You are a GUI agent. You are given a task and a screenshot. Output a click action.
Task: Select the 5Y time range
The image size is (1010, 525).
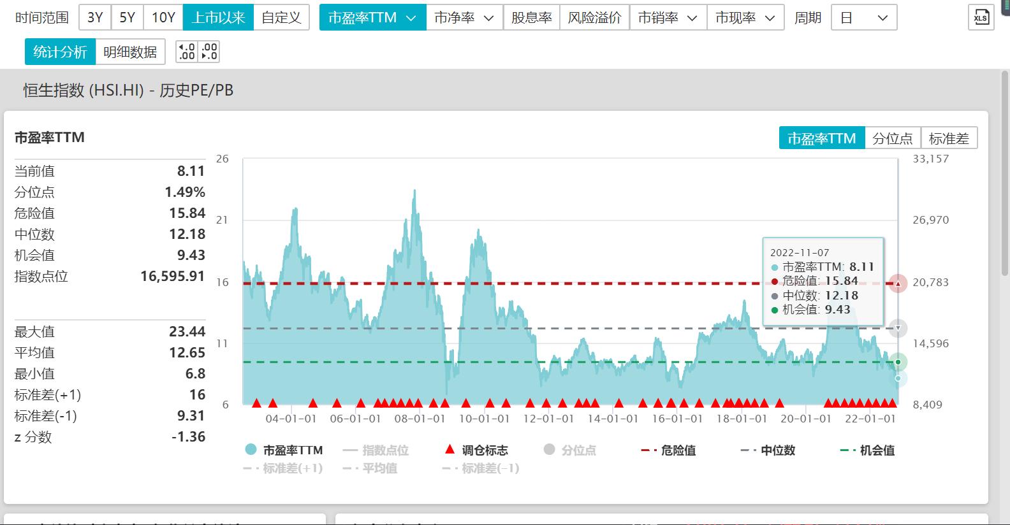(x=128, y=17)
